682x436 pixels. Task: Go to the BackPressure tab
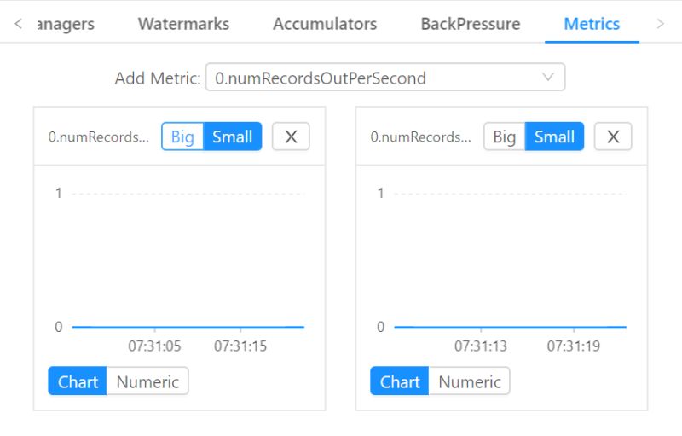click(471, 24)
